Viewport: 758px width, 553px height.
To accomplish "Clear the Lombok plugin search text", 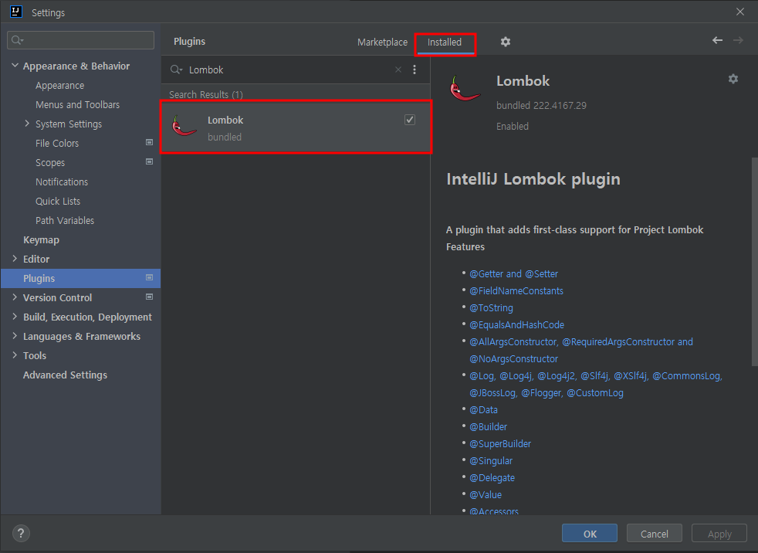I will 398,70.
